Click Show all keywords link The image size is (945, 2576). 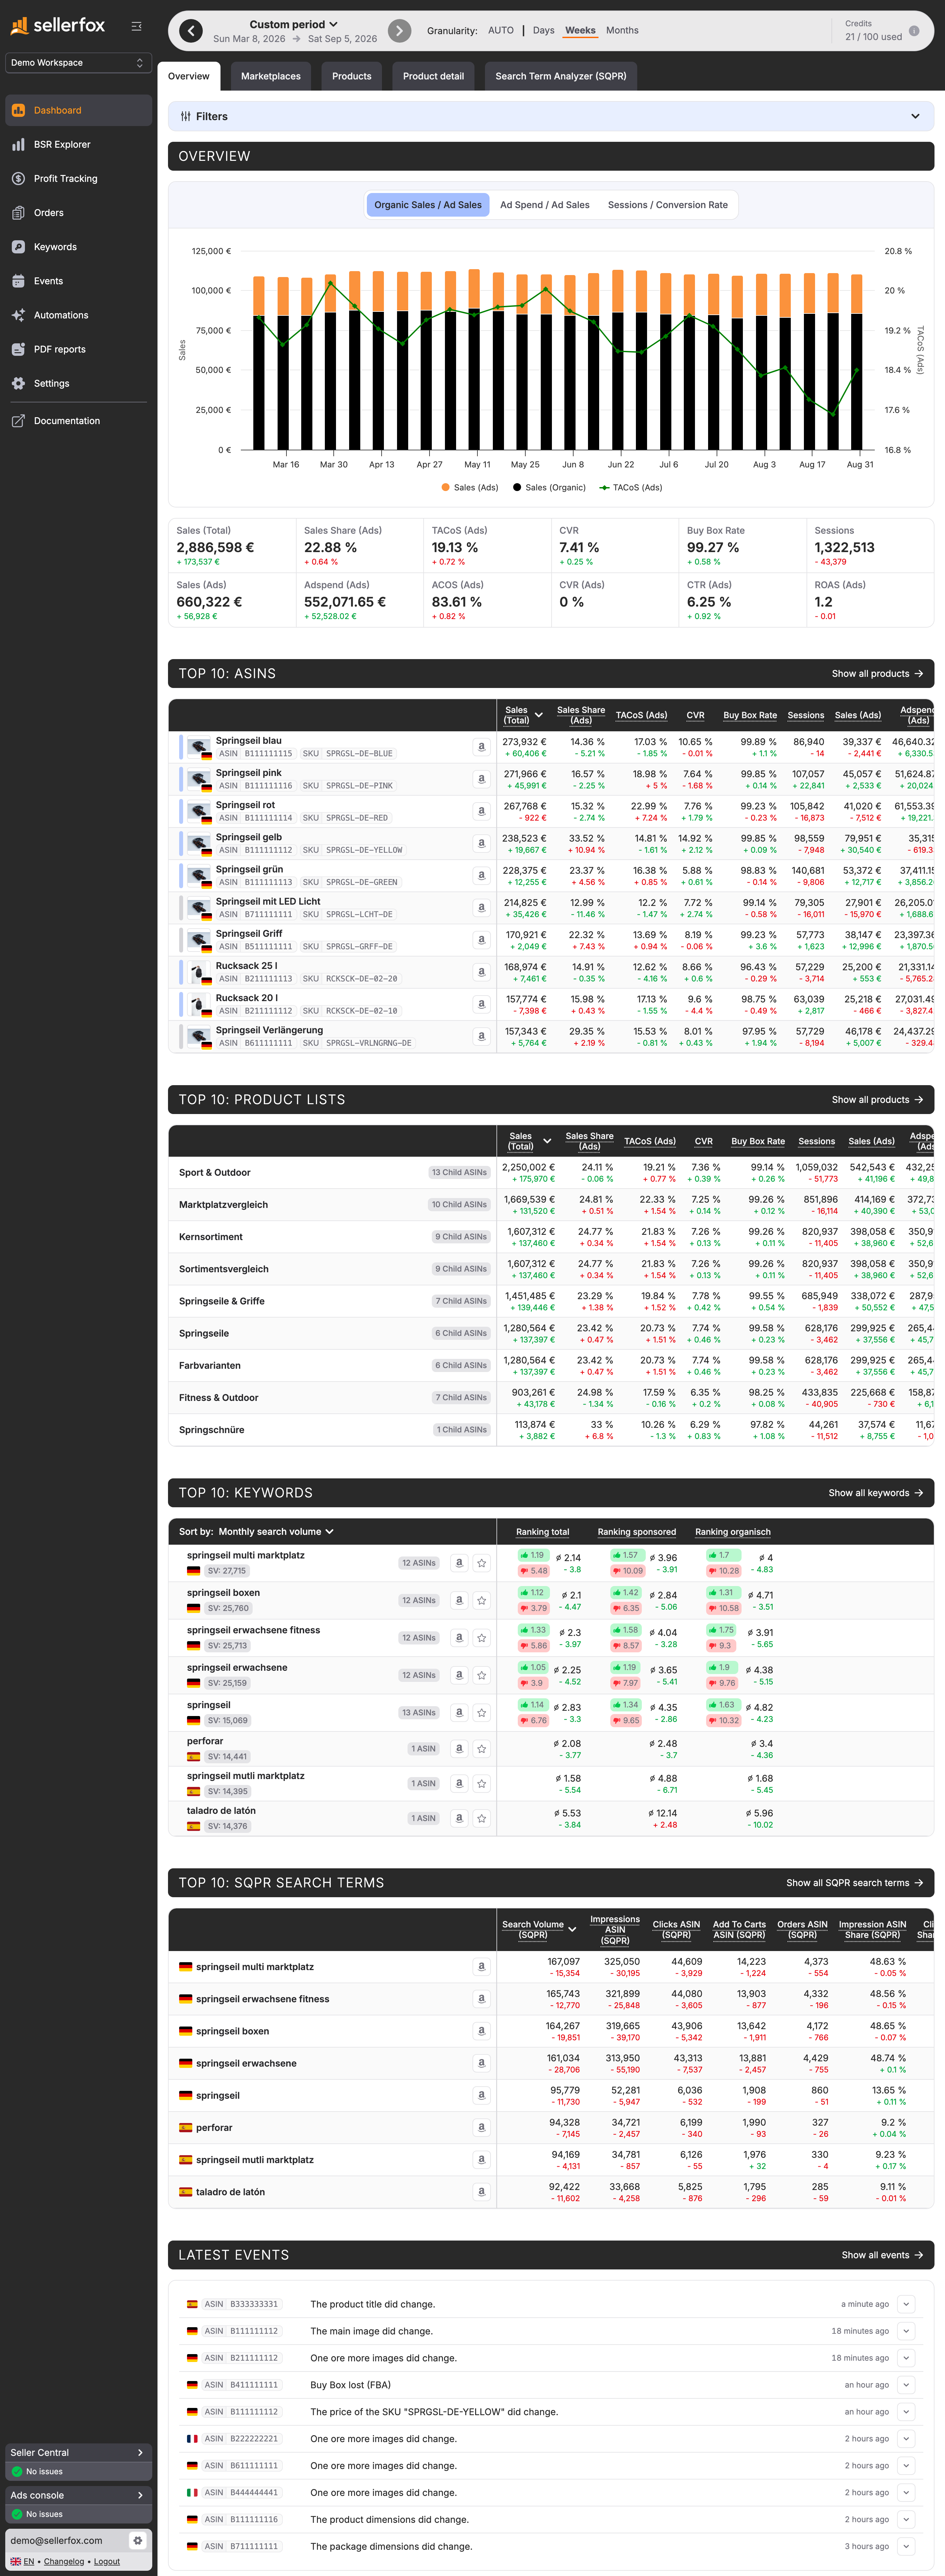click(x=876, y=1493)
